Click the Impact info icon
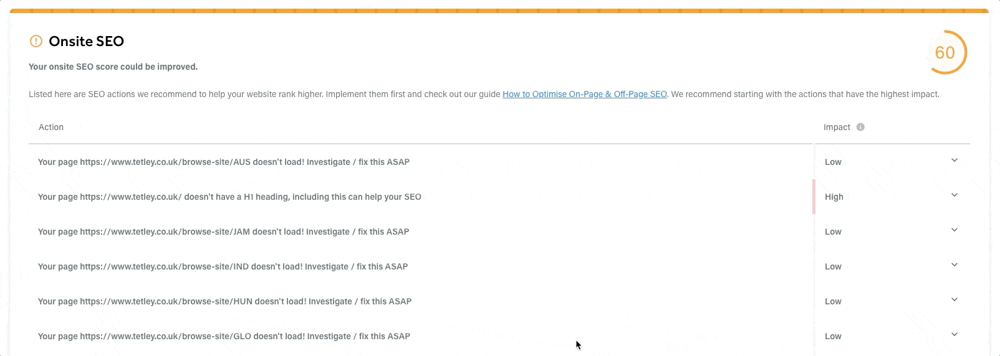The width and height of the screenshot is (1000, 356). click(x=860, y=127)
